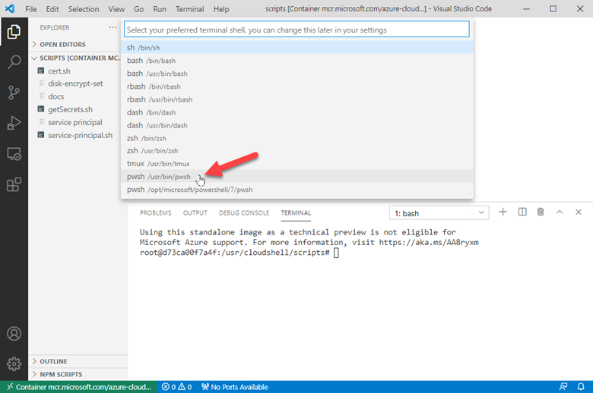Viewport: 593px width, 393px height.
Task: Open the Manage gear icon
Action: tap(14, 364)
